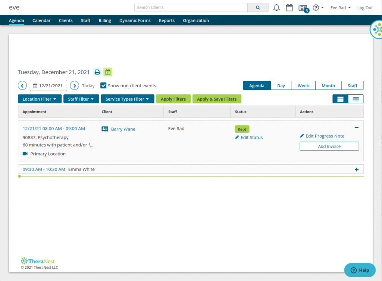Switch to Month view

pyautogui.click(x=328, y=86)
